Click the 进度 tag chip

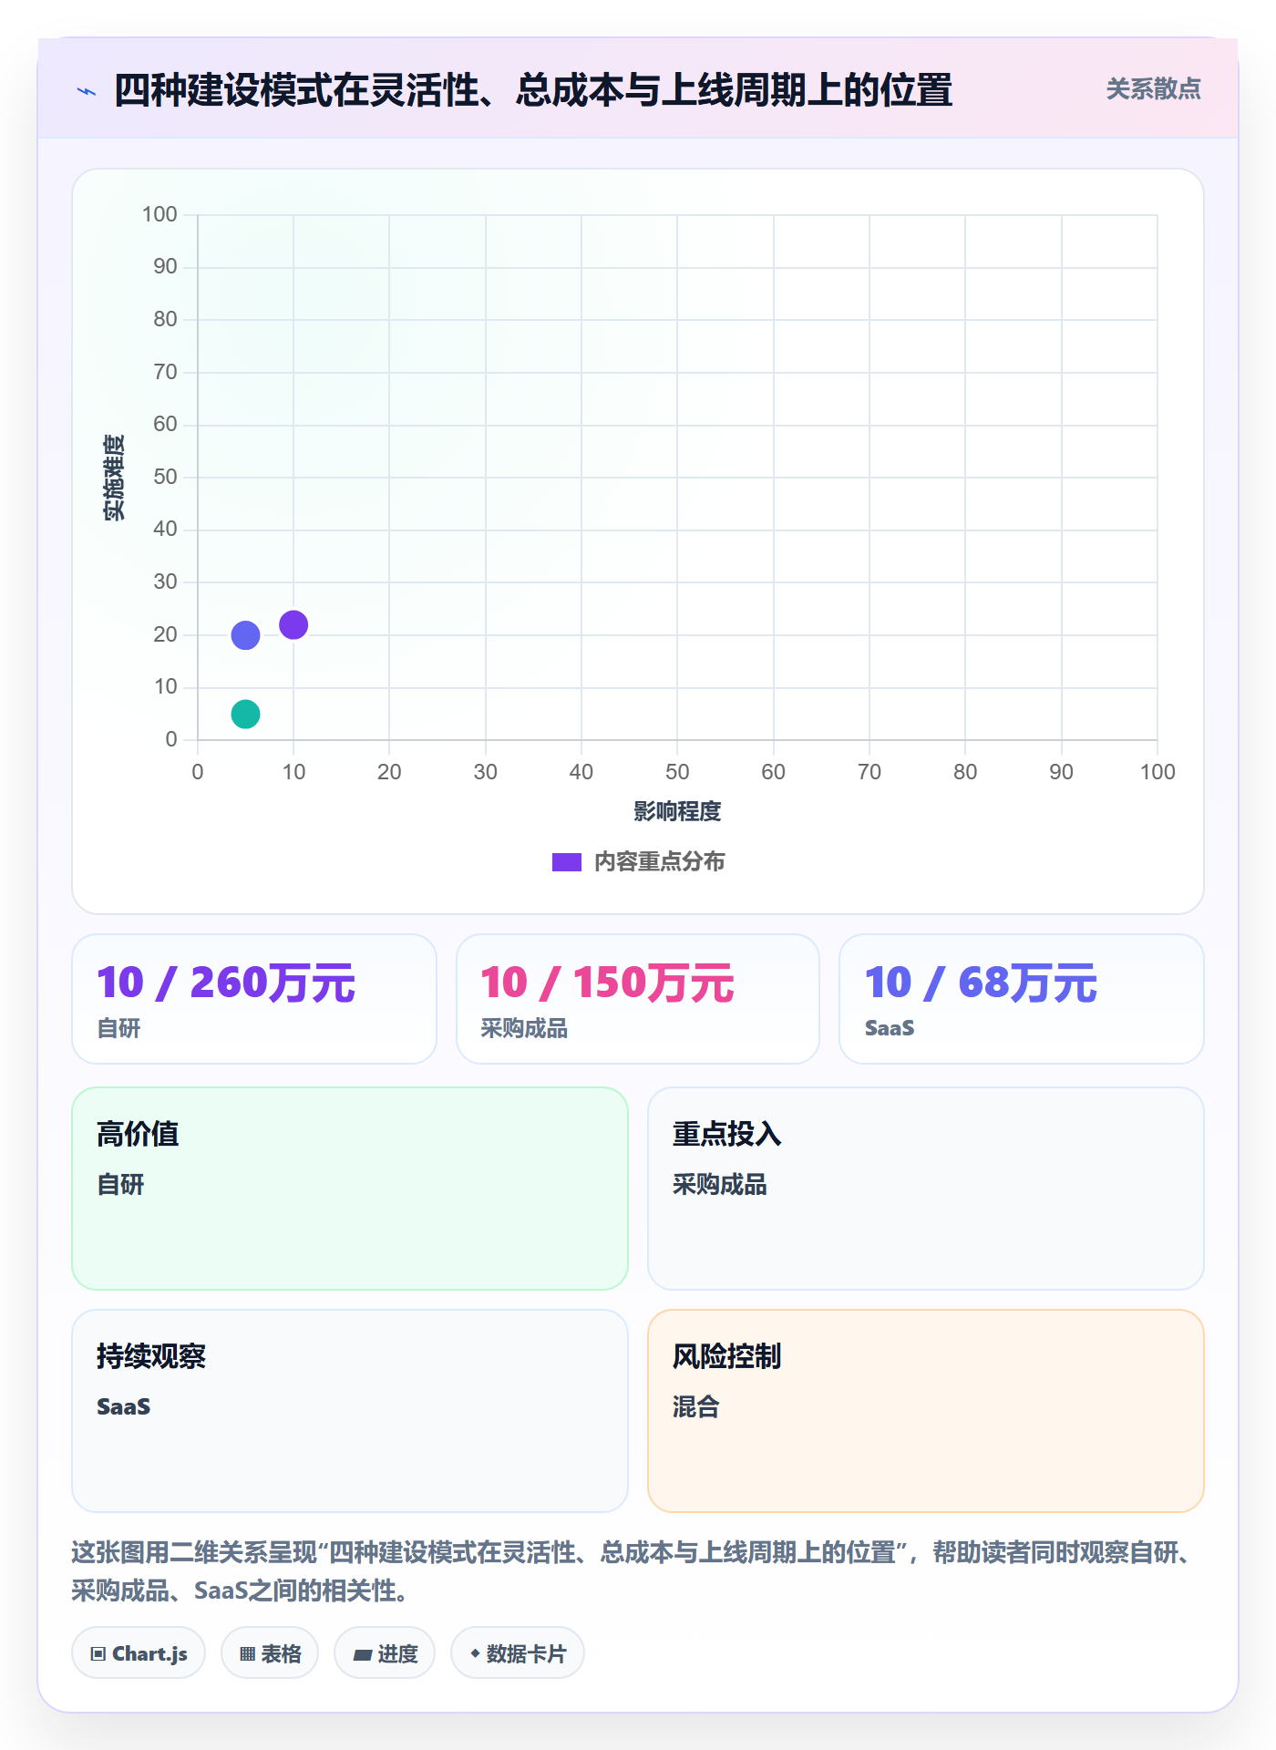pyautogui.click(x=385, y=1653)
